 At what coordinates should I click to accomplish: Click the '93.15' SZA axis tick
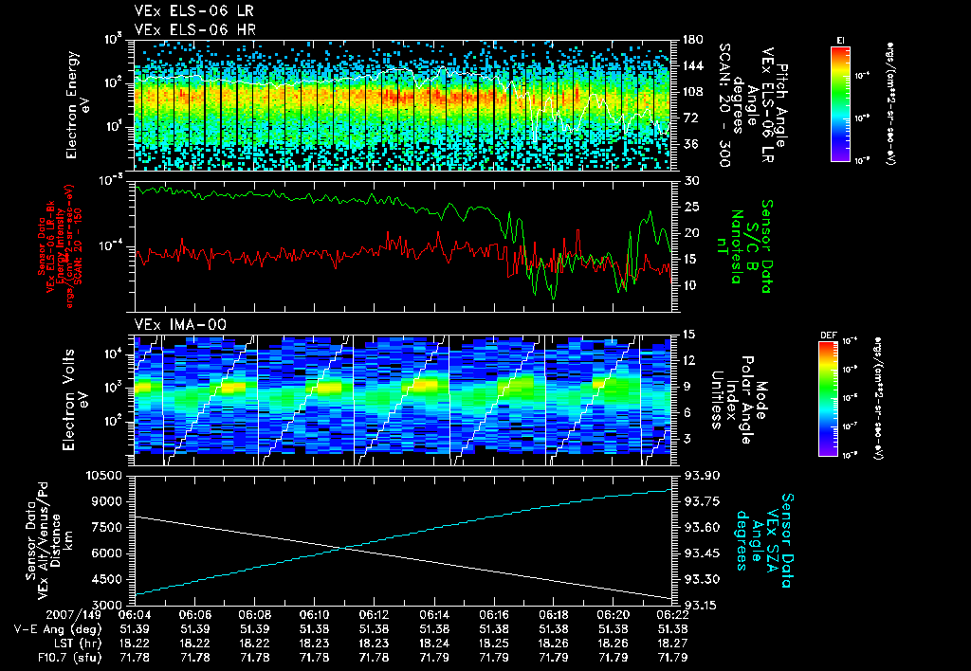point(702,606)
